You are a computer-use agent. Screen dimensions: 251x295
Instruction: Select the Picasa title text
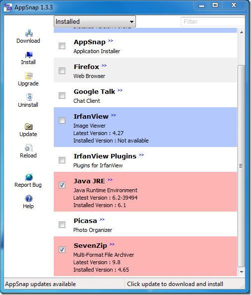tap(85, 221)
